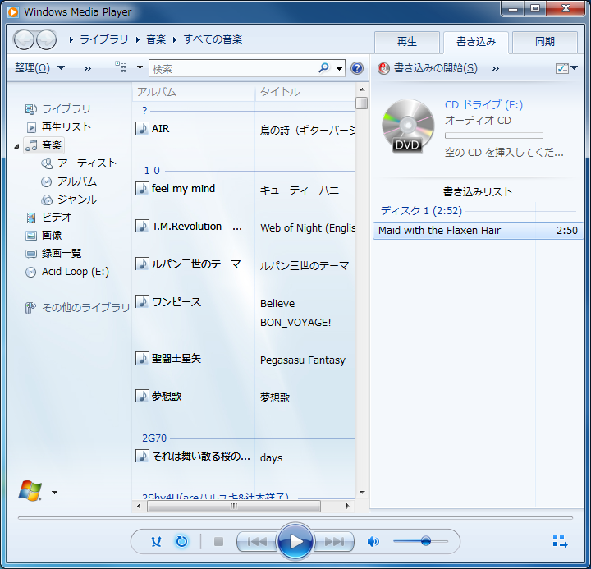This screenshot has height=569, width=591.
Task: Toggle shuffle mode
Action: [x=156, y=542]
